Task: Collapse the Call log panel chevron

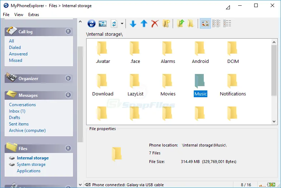Action: click(x=68, y=31)
